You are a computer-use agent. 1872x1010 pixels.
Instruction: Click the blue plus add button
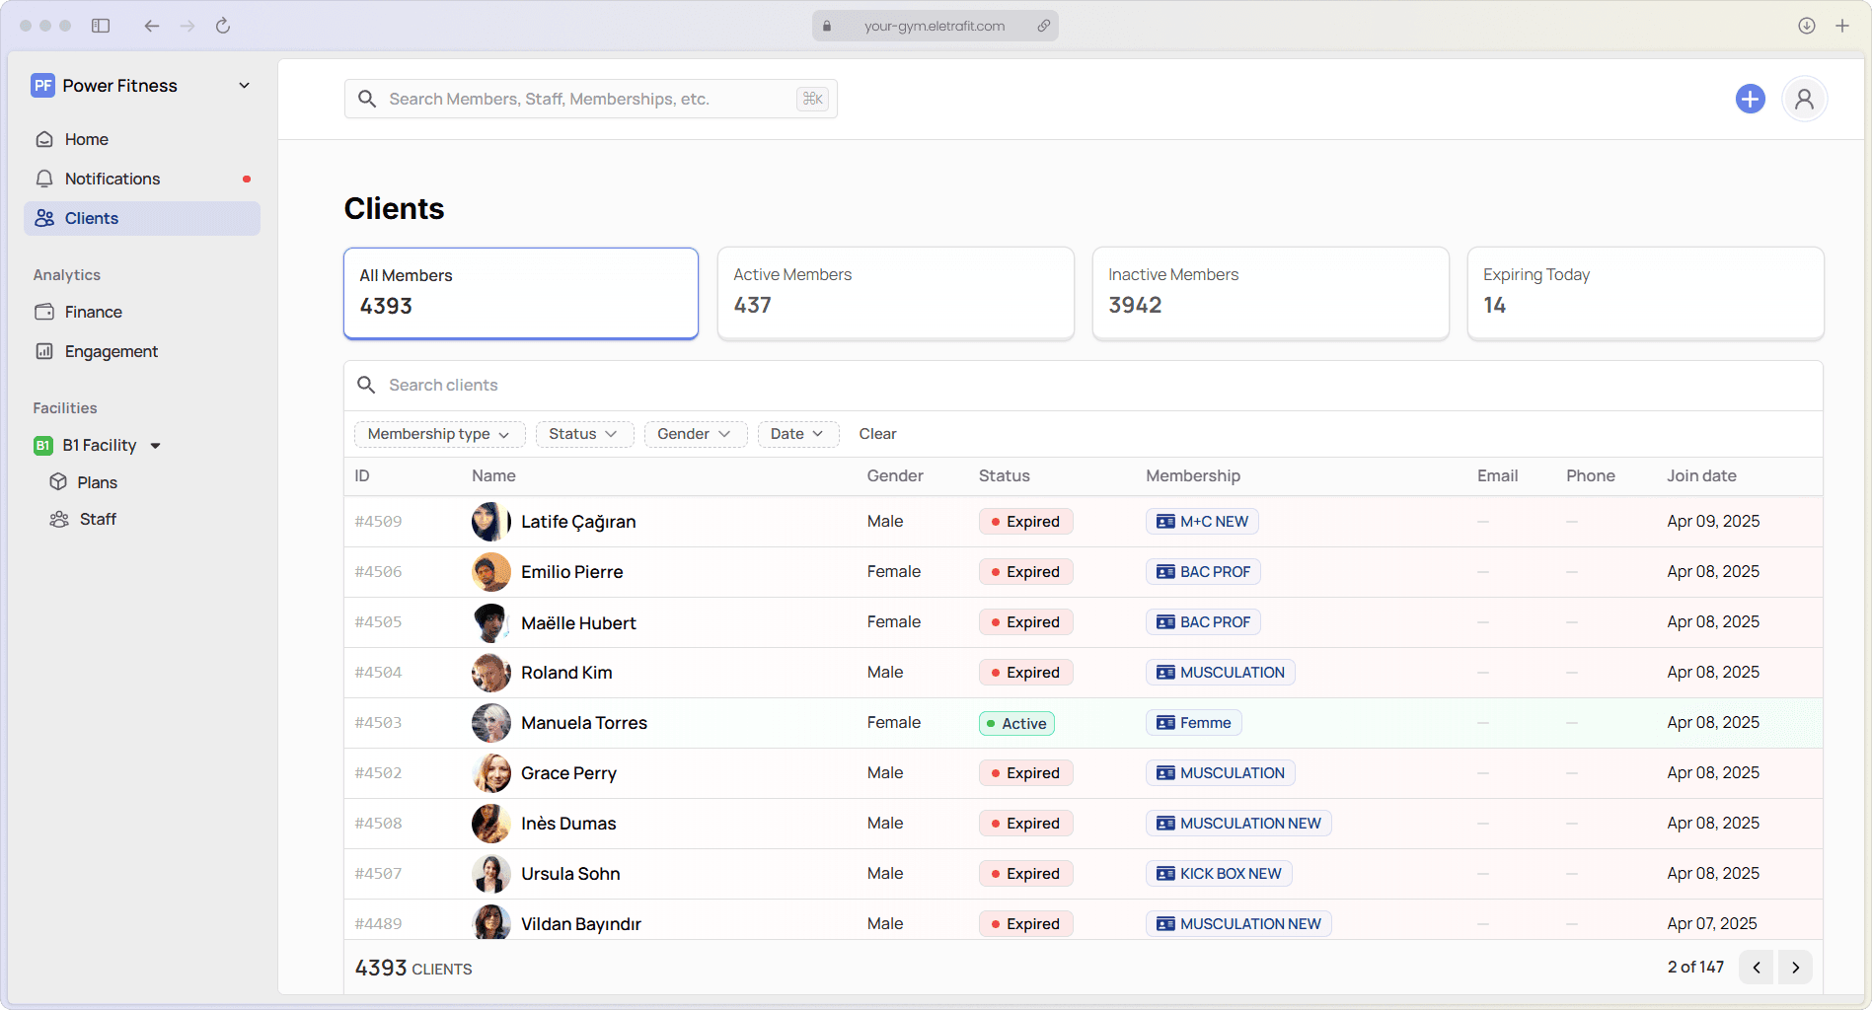(x=1750, y=99)
